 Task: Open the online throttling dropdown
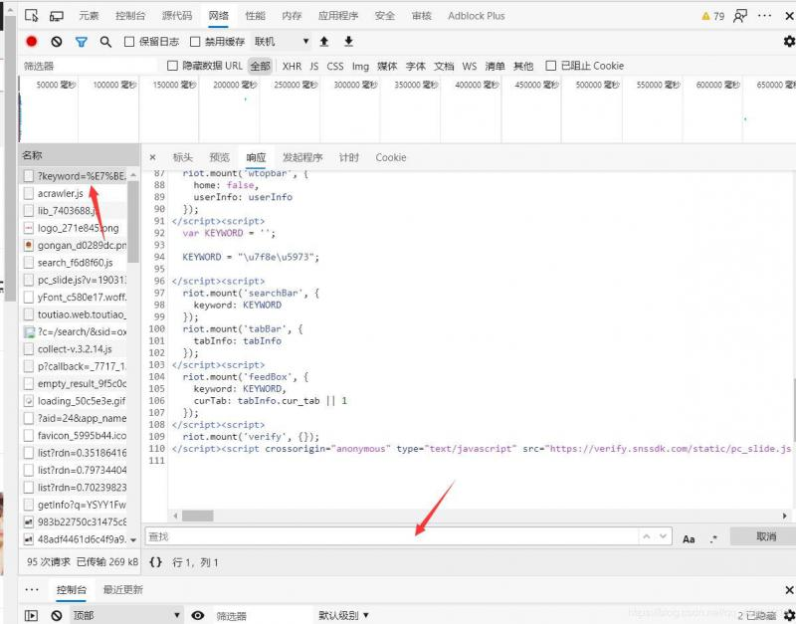pos(282,42)
